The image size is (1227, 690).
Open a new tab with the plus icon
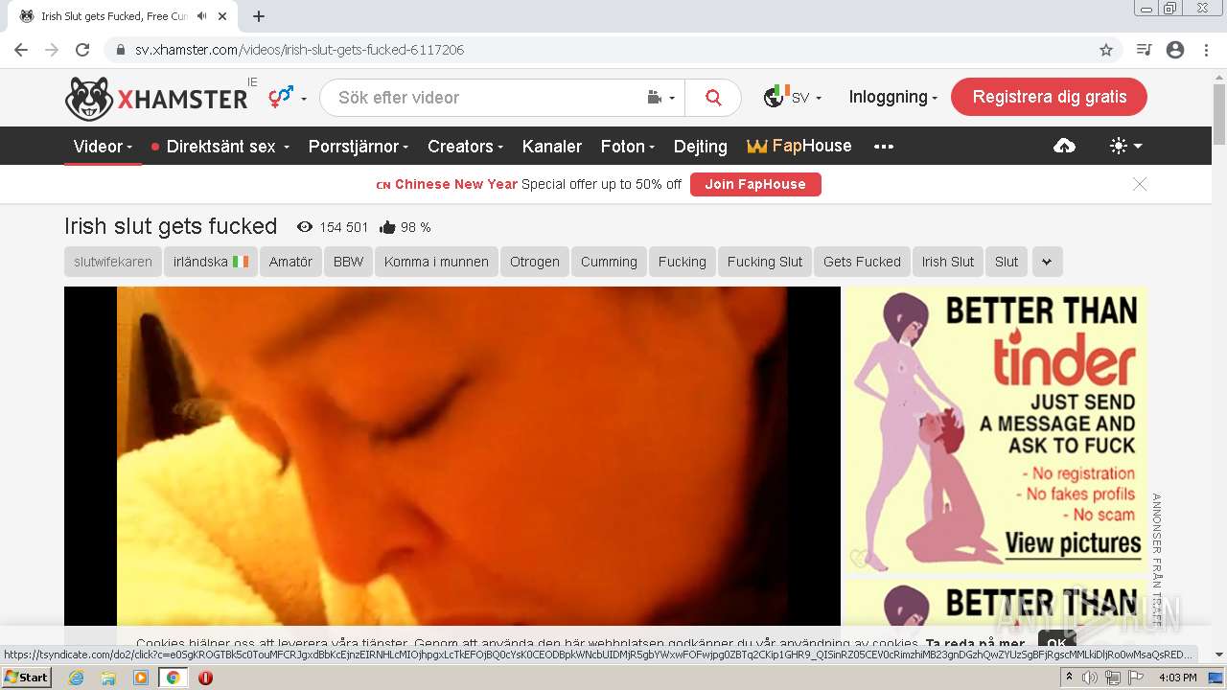pos(259,16)
